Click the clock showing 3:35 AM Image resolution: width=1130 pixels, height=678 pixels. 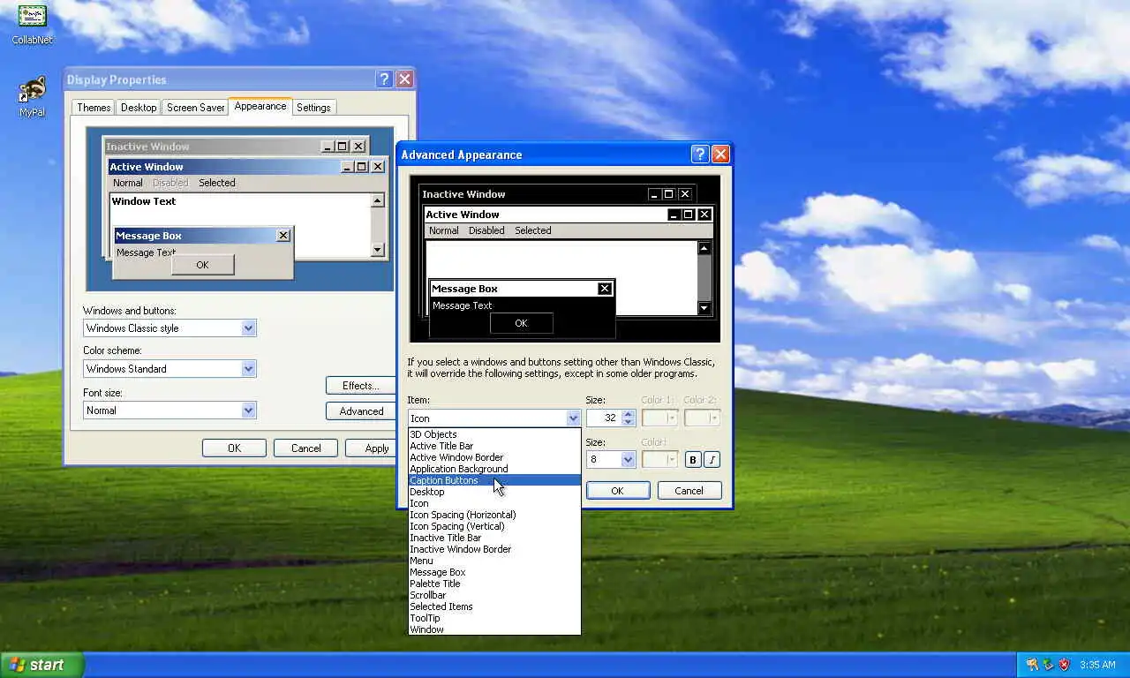click(x=1097, y=665)
